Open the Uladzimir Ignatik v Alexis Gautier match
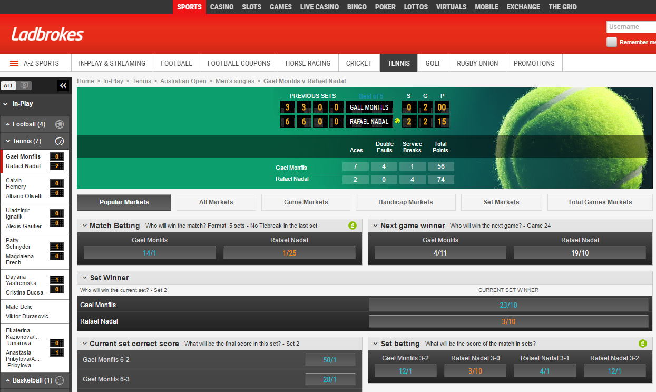Viewport: 656px width, 392px height. 35,218
